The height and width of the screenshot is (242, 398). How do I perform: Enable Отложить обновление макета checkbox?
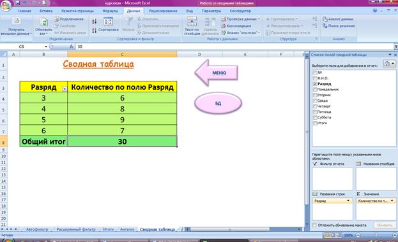click(x=314, y=225)
